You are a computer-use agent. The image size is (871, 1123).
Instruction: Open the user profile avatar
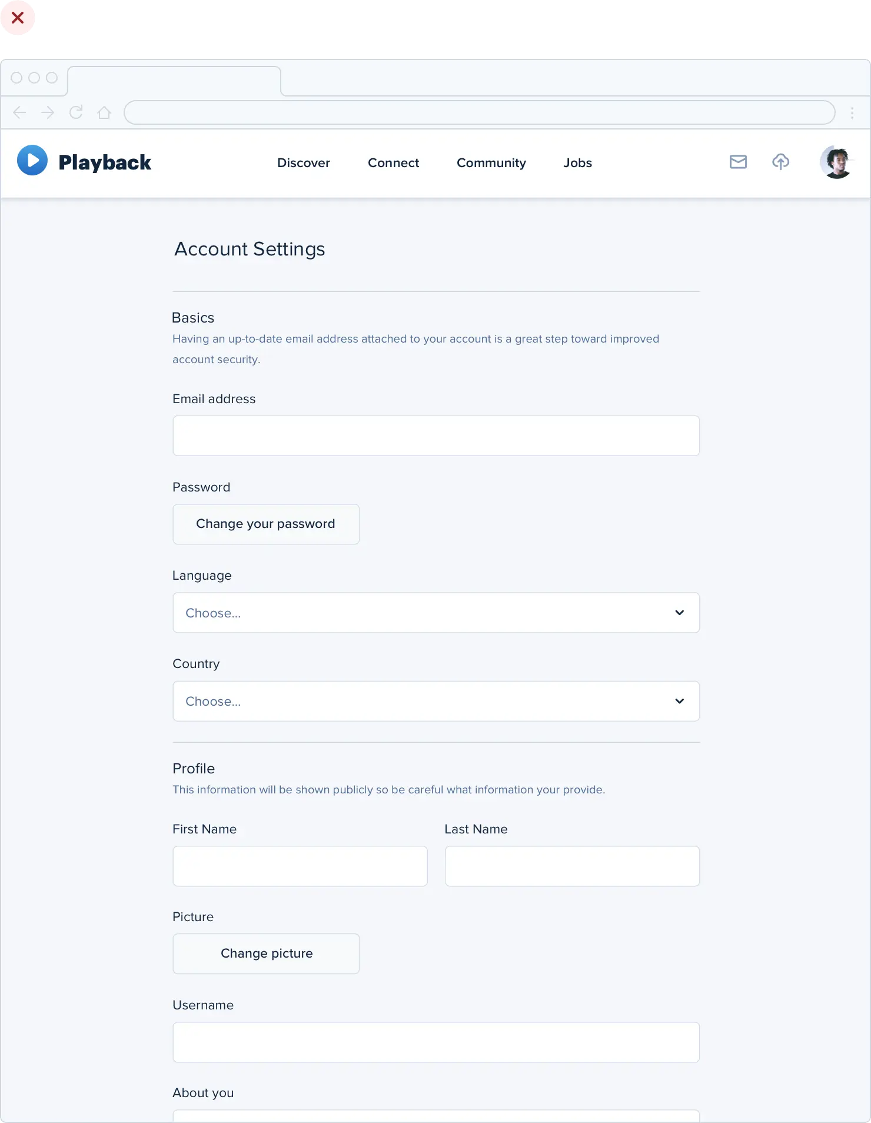[836, 162]
